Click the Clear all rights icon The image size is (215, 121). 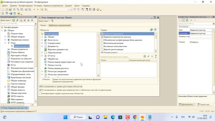(155, 30)
